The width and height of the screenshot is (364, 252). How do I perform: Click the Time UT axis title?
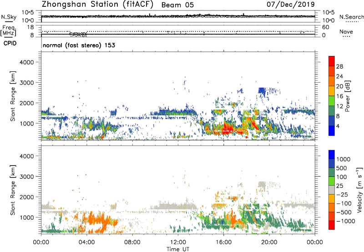click(x=178, y=249)
